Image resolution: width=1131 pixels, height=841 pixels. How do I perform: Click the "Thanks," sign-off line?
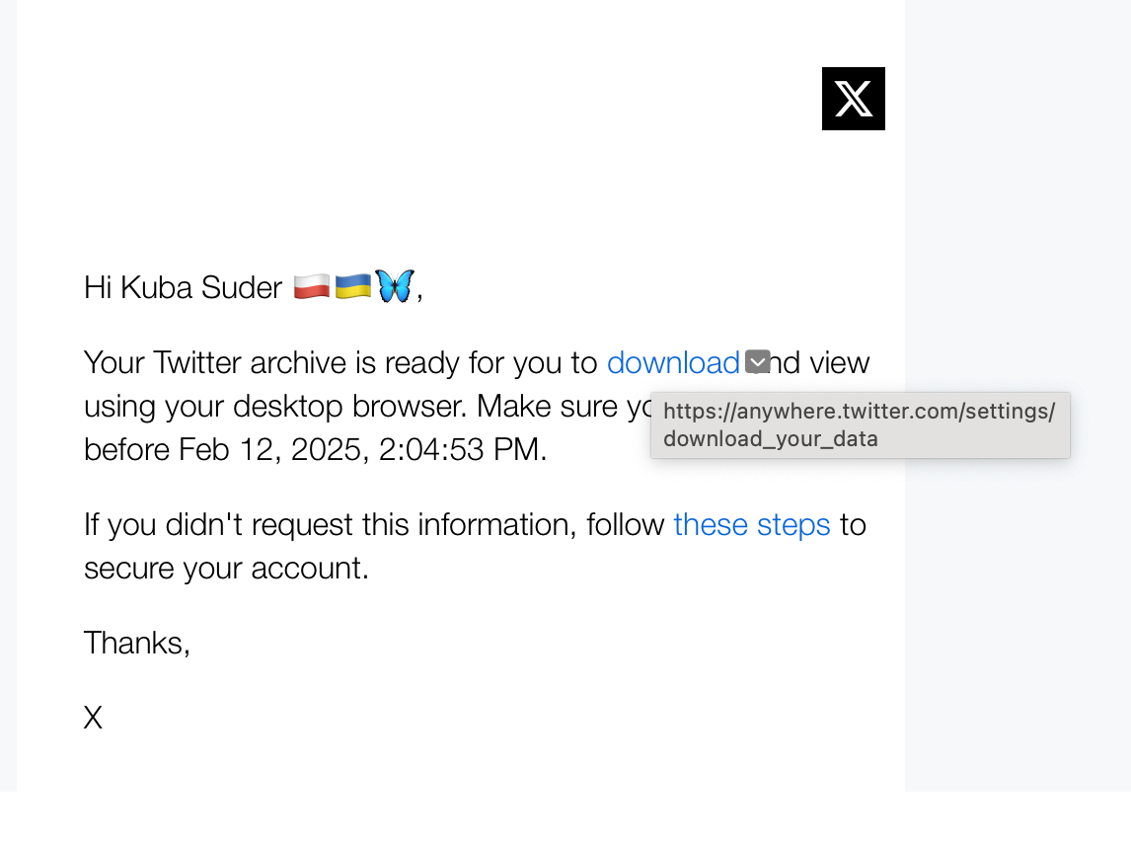136,643
